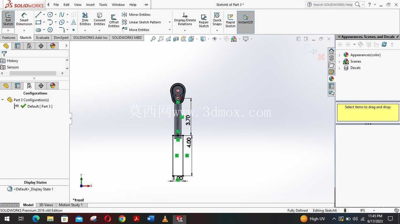Screen dimensions: 400x224
Task: Toggle Hide/Show Items eye icon
Action: (x=214, y=39)
